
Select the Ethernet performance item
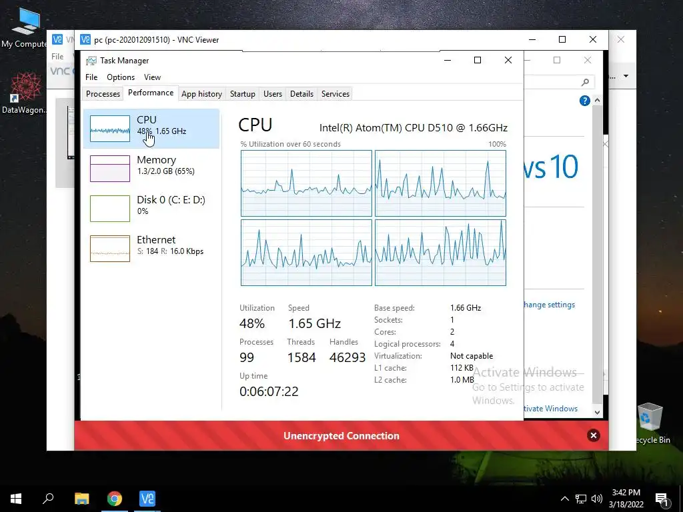tap(151, 249)
